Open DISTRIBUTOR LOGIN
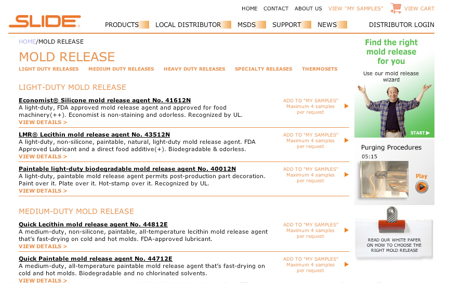The height and width of the screenshot is (283, 475). click(401, 25)
